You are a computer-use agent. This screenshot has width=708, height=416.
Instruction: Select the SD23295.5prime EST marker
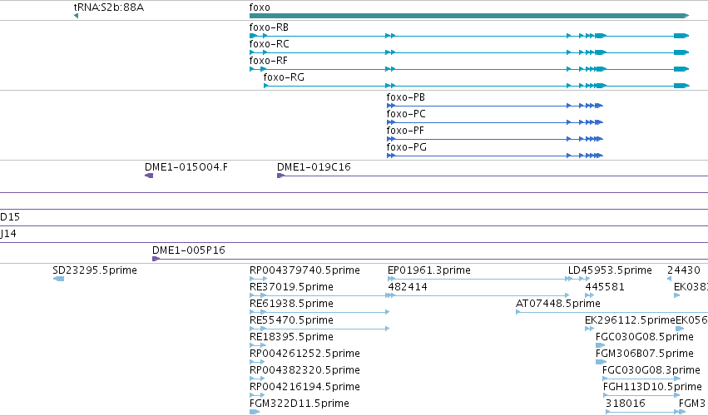[59, 279]
